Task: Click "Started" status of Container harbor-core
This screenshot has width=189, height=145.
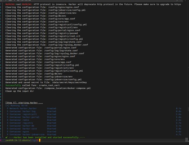Action: pyautogui.click(x=51, y=128)
